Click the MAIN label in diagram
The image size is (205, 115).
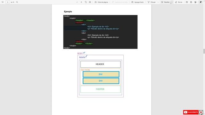(x=82, y=57)
